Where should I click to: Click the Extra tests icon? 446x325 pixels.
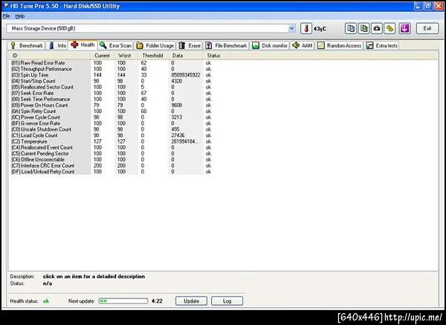click(369, 45)
